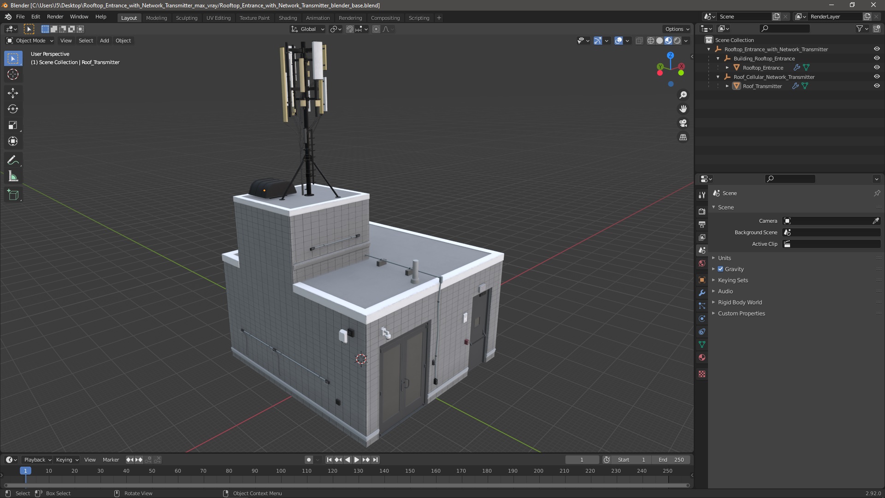
Task: Toggle camera view icon
Action: pyautogui.click(x=683, y=123)
